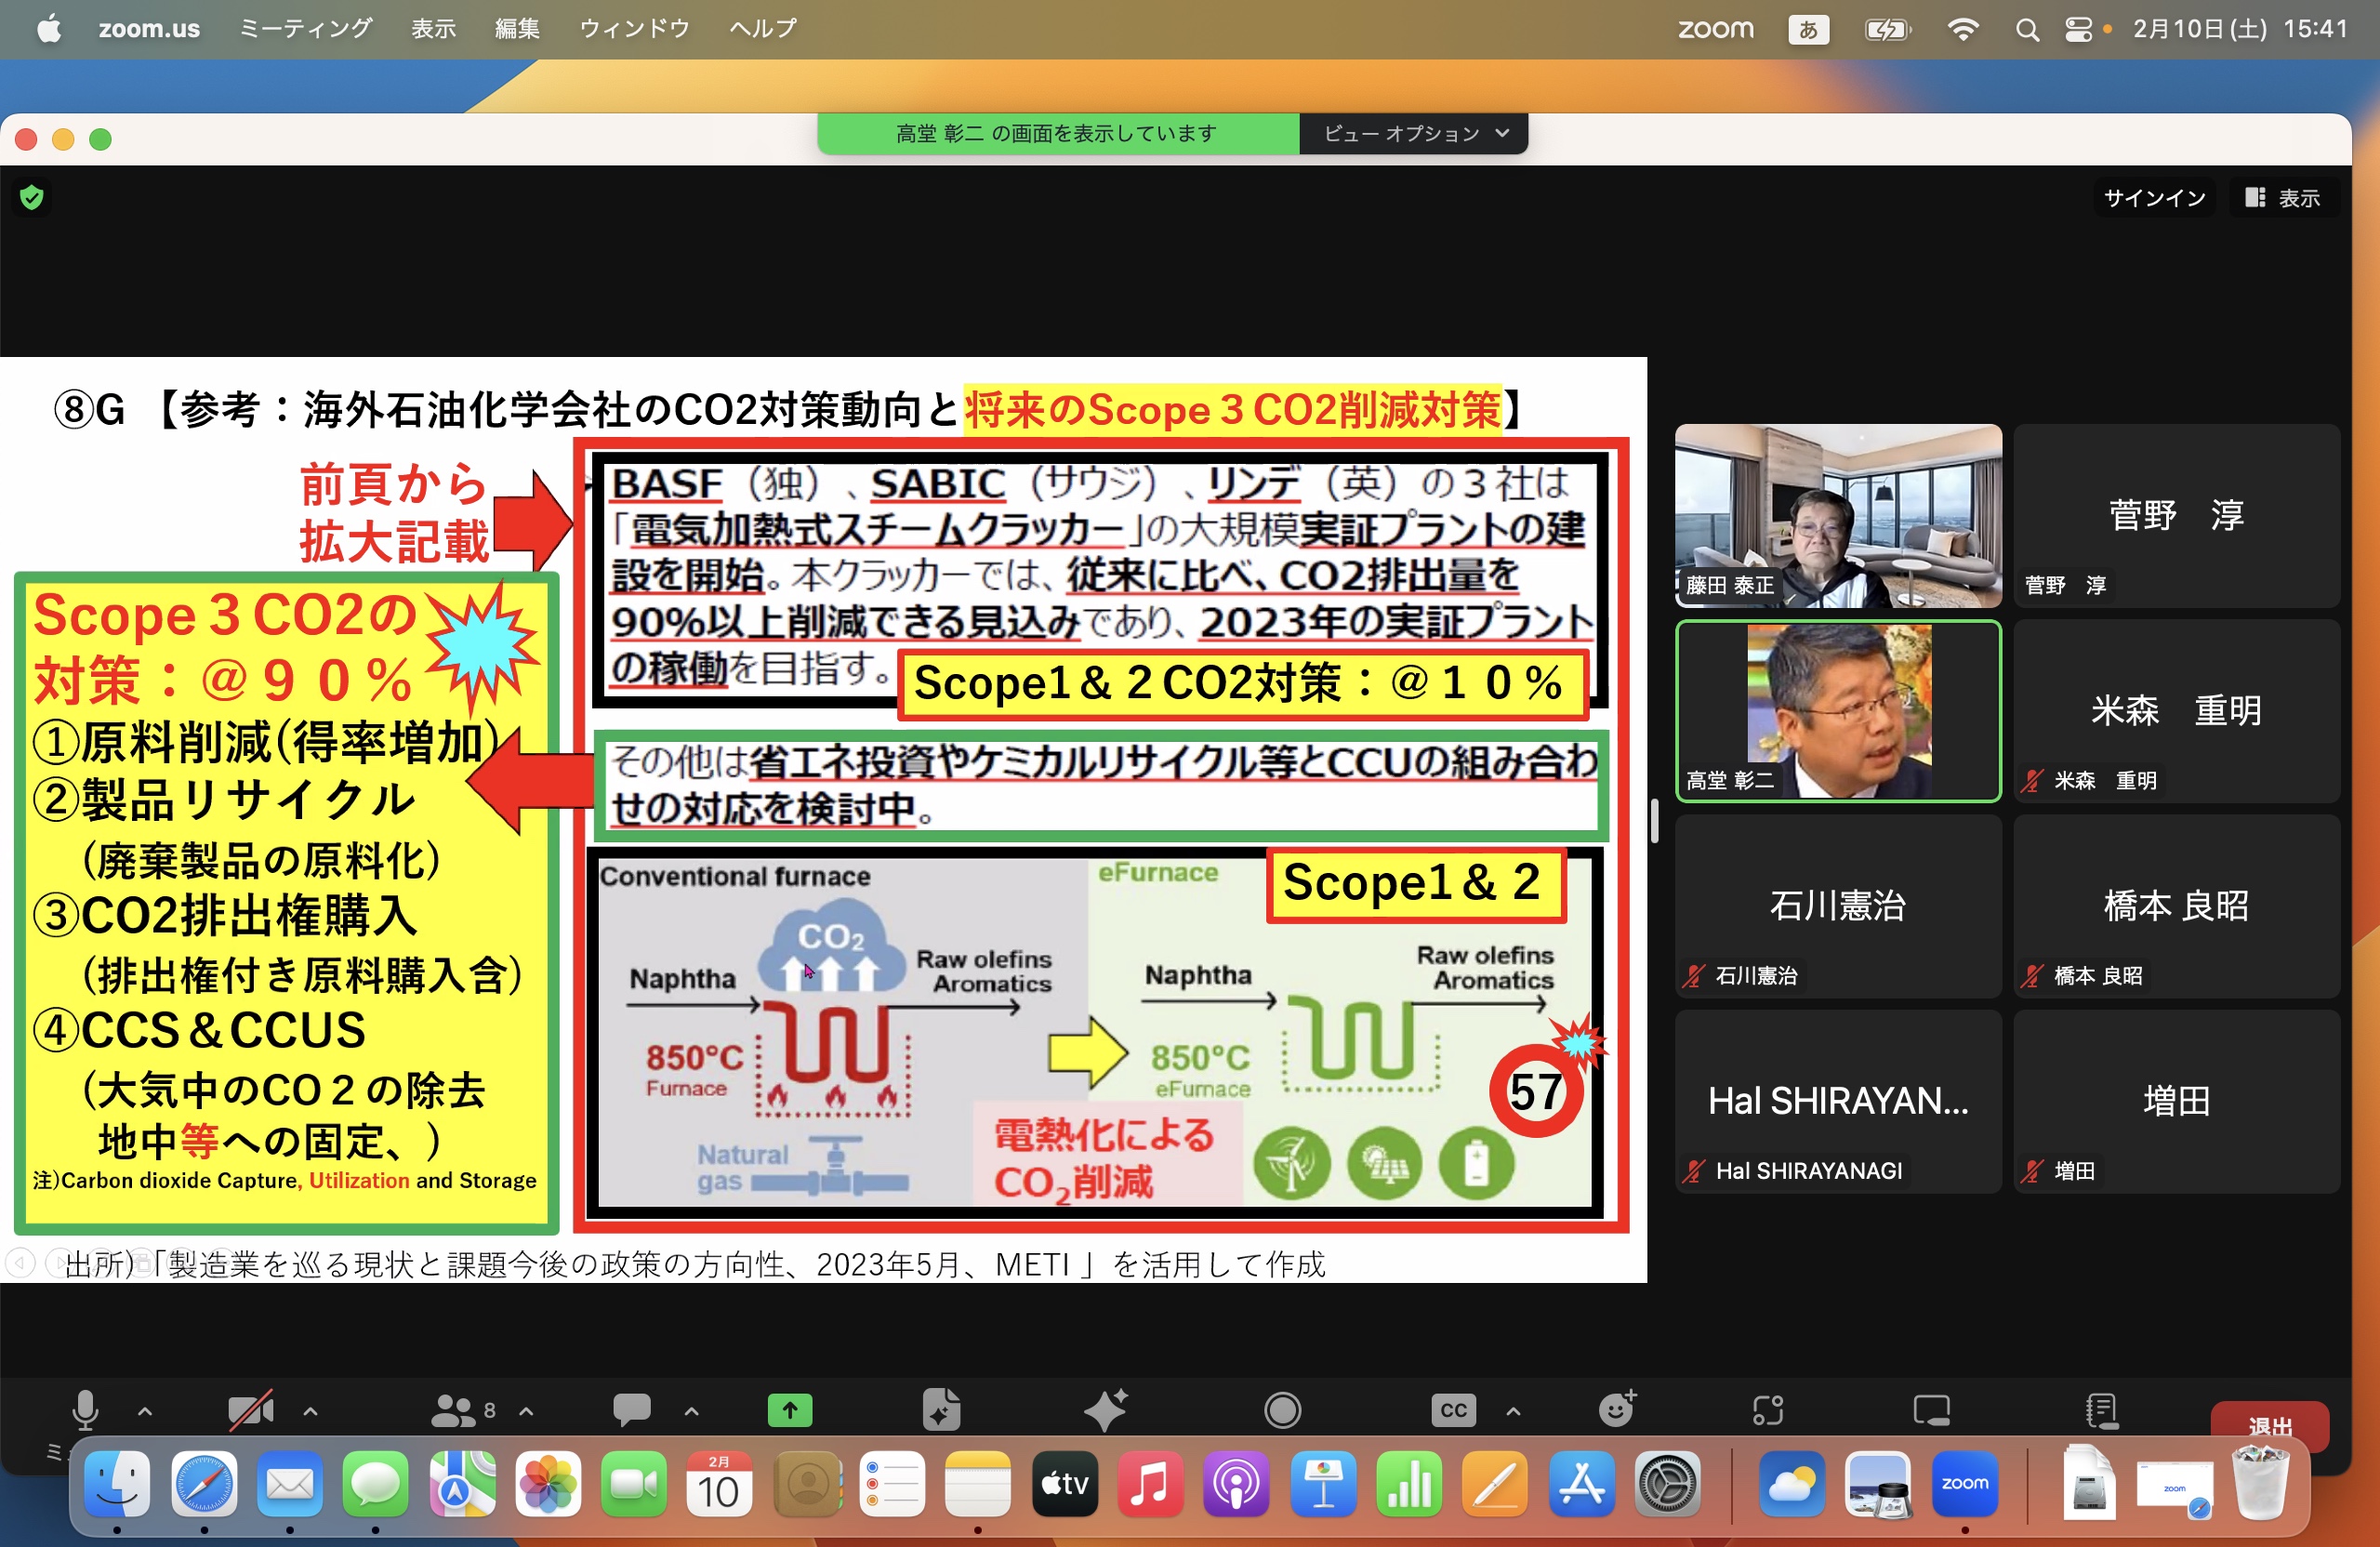The image size is (2380, 1547).
Task: Open the ミーティング menu
Action: coord(306,28)
